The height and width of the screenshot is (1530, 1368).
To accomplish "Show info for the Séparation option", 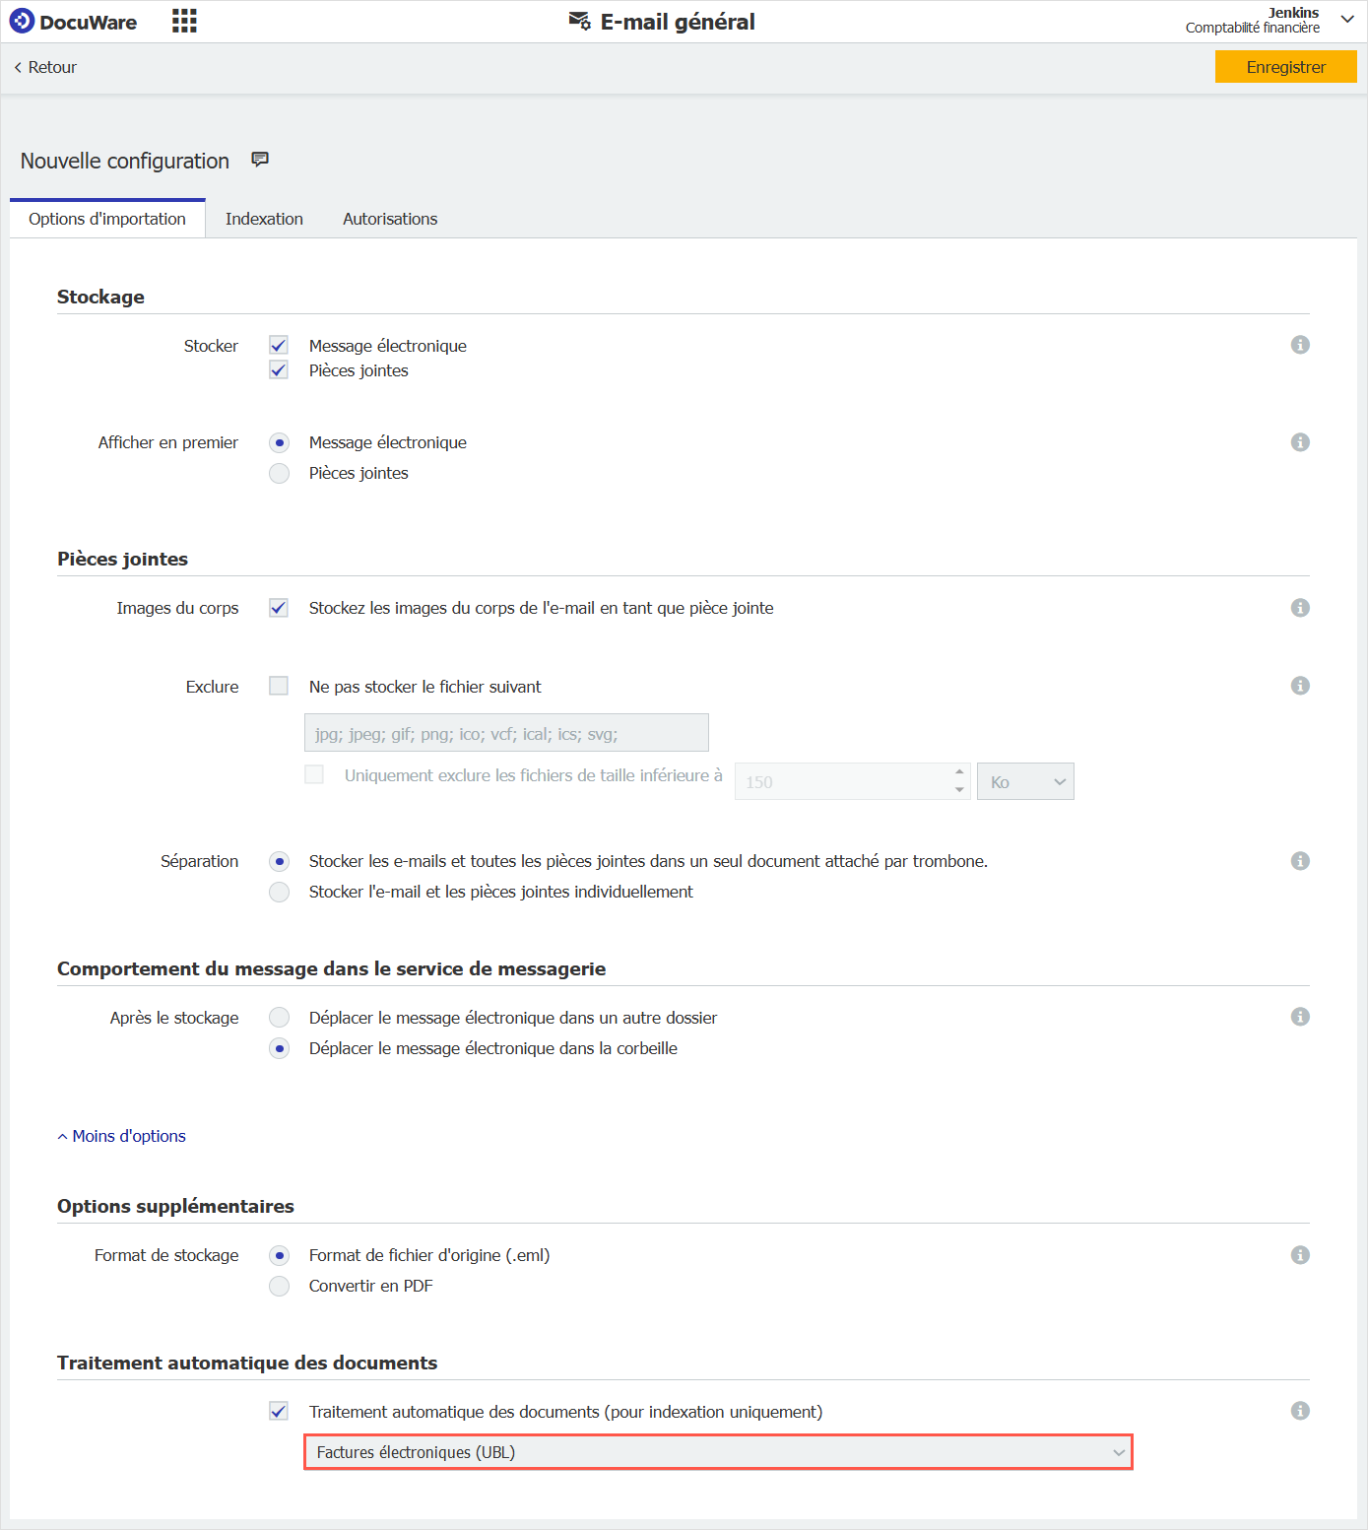I will point(1300,861).
